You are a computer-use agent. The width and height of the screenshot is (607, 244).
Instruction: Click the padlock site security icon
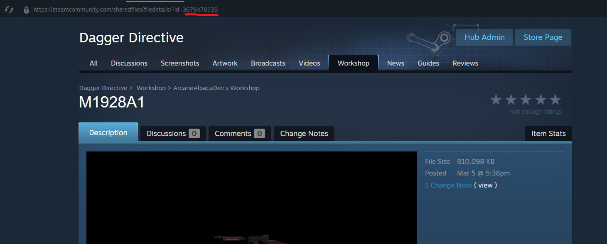[x=26, y=10]
